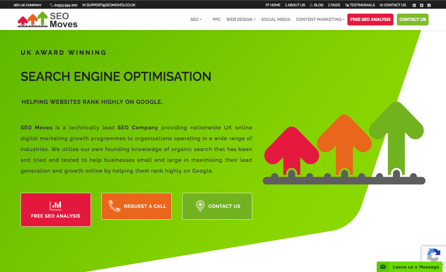The width and height of the screenshot is (446, 272).
Task: Click the green Contact Us header button
Action: coord(413,20)
